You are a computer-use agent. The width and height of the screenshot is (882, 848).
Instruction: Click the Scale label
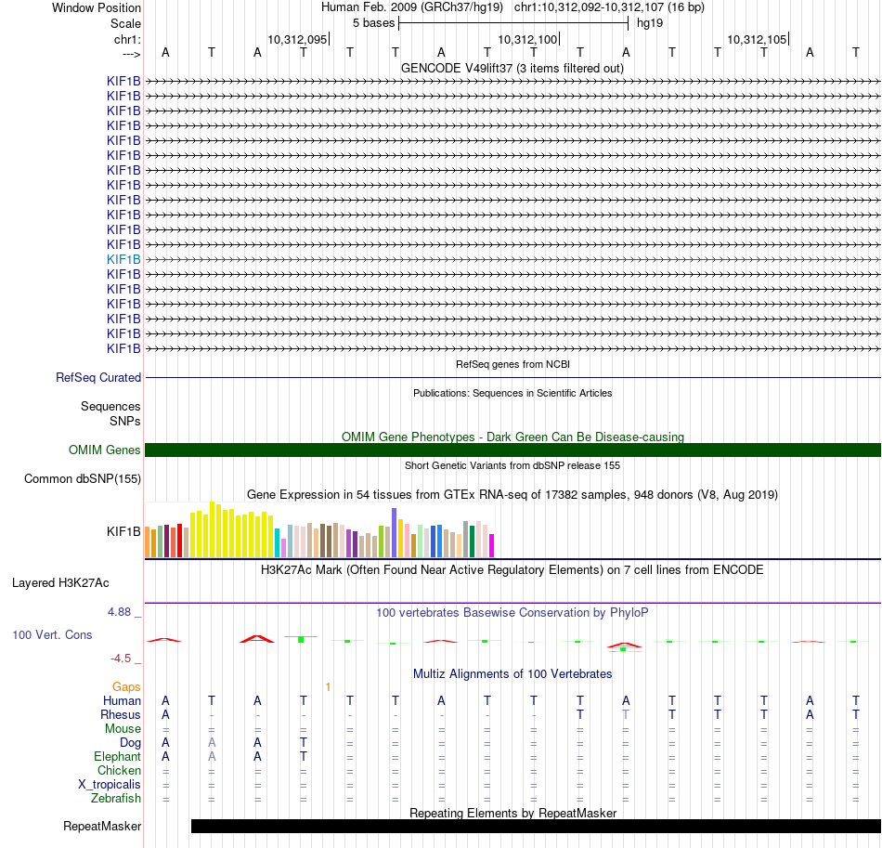pos(125,23)
